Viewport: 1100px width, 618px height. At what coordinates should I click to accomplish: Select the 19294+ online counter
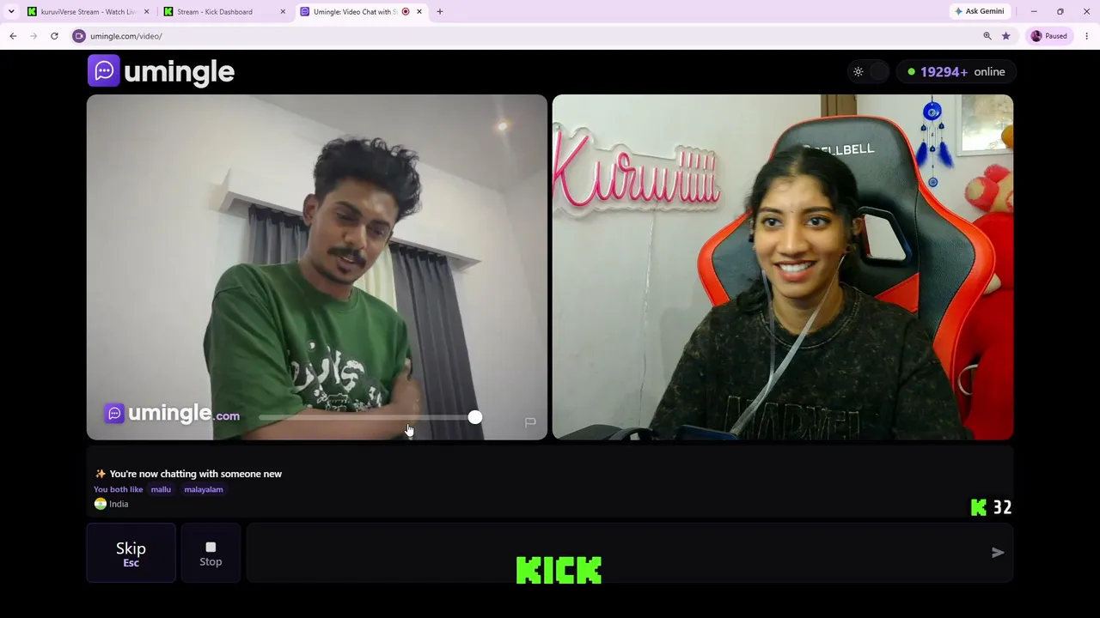click(956, 72)
